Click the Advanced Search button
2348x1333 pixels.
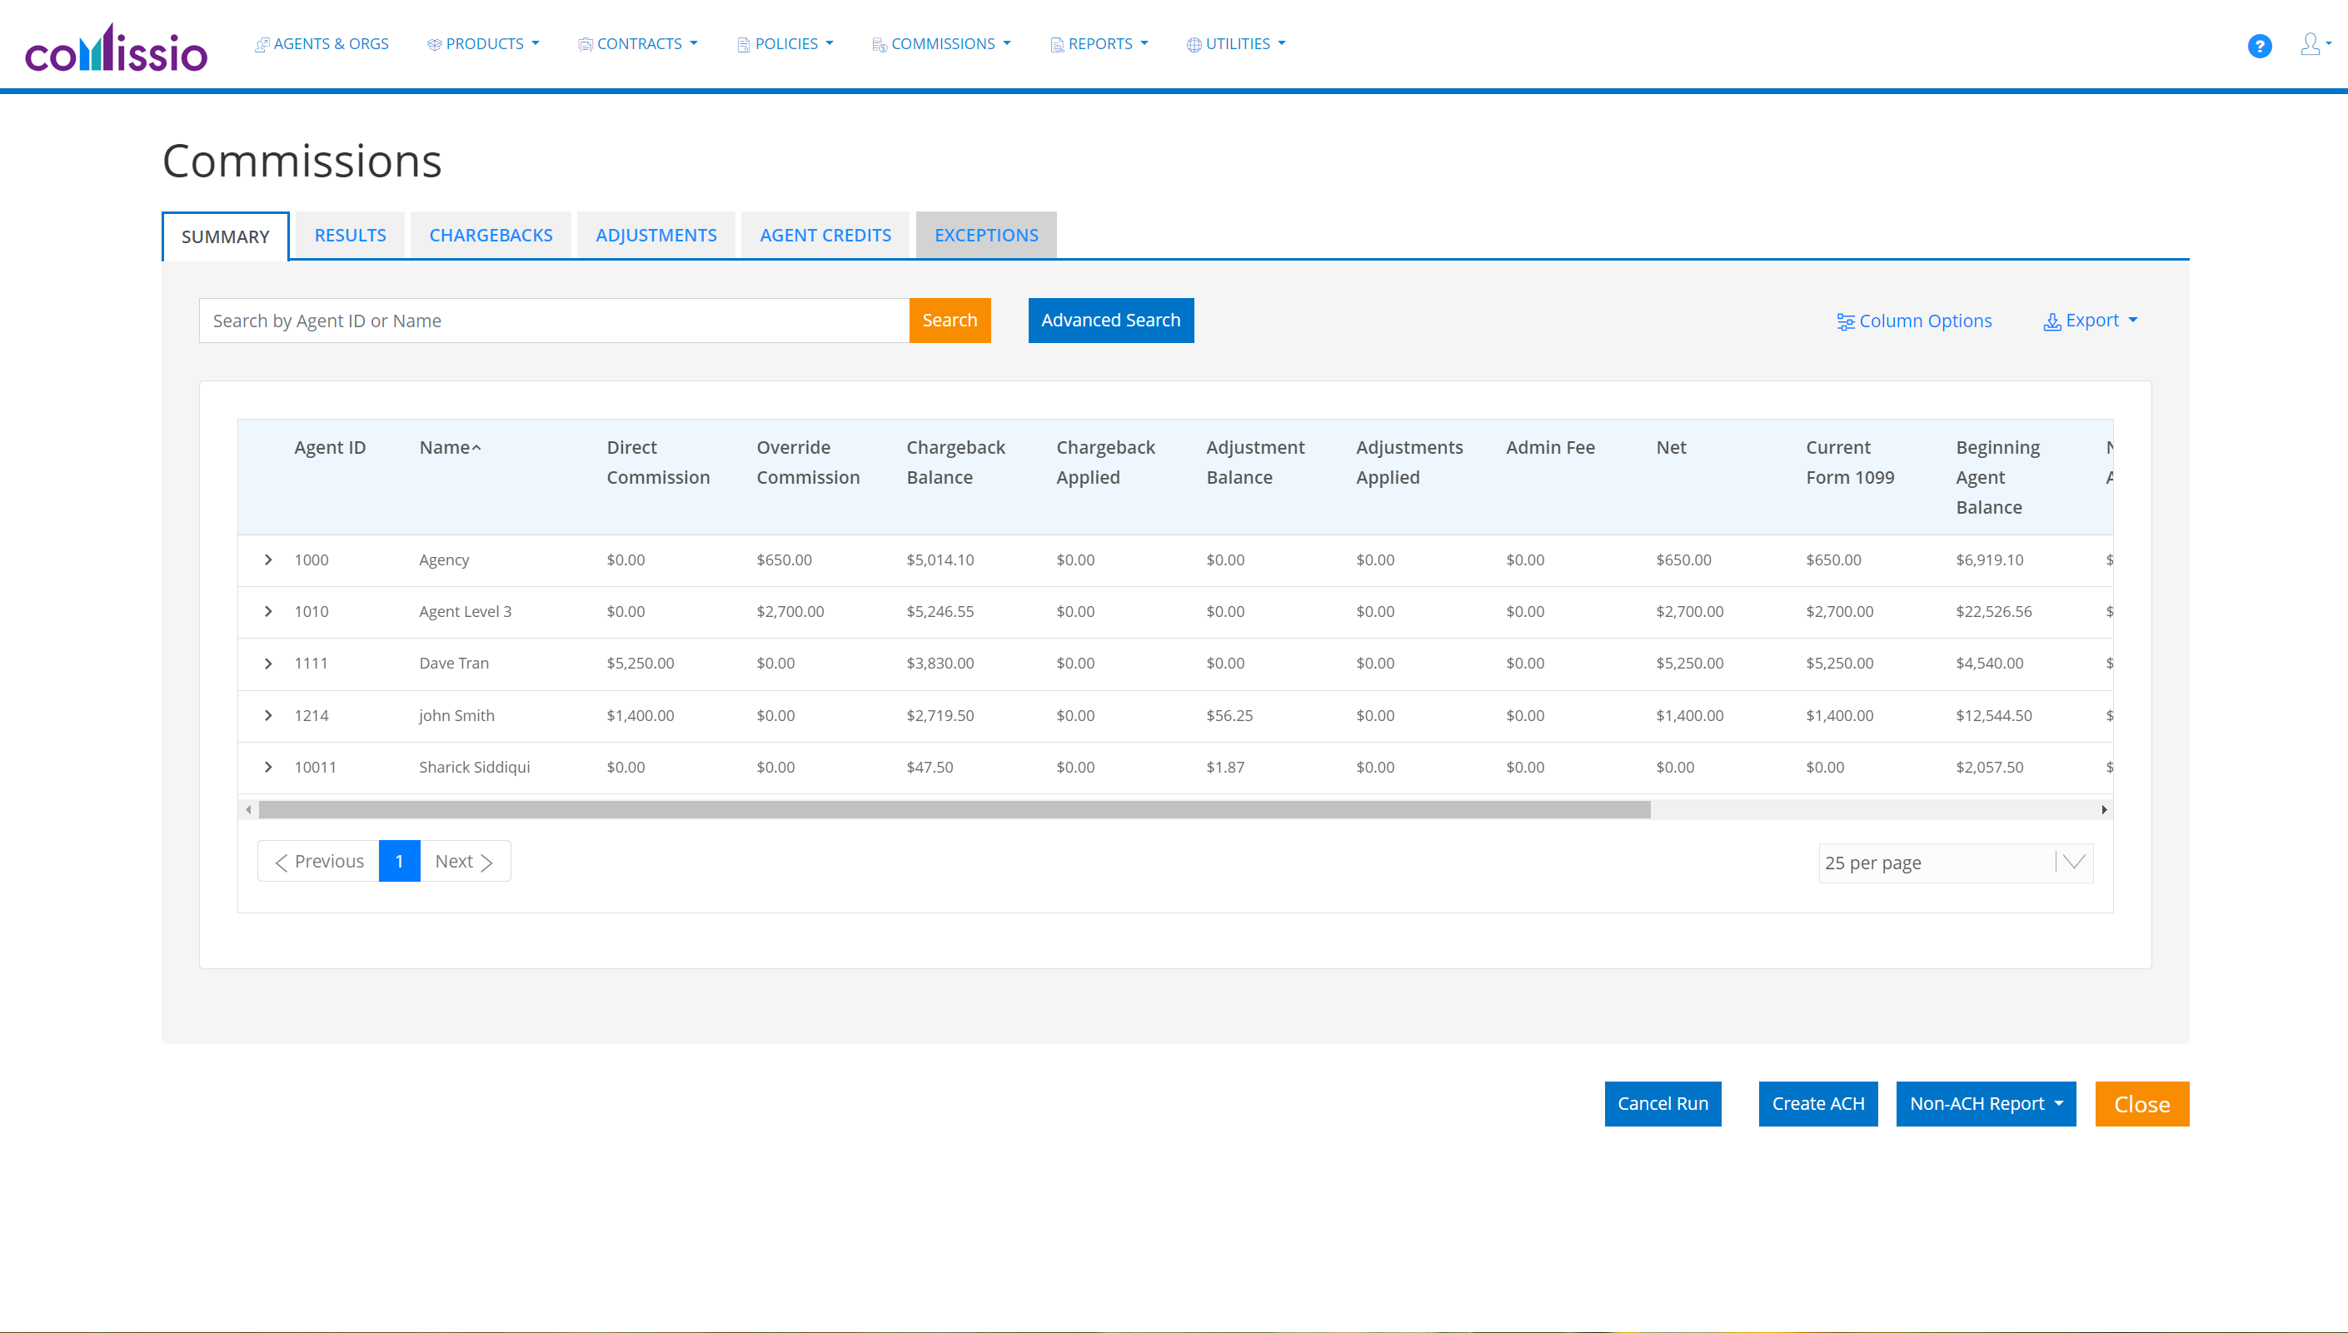pyautogui.click(x=1111, y=321)
